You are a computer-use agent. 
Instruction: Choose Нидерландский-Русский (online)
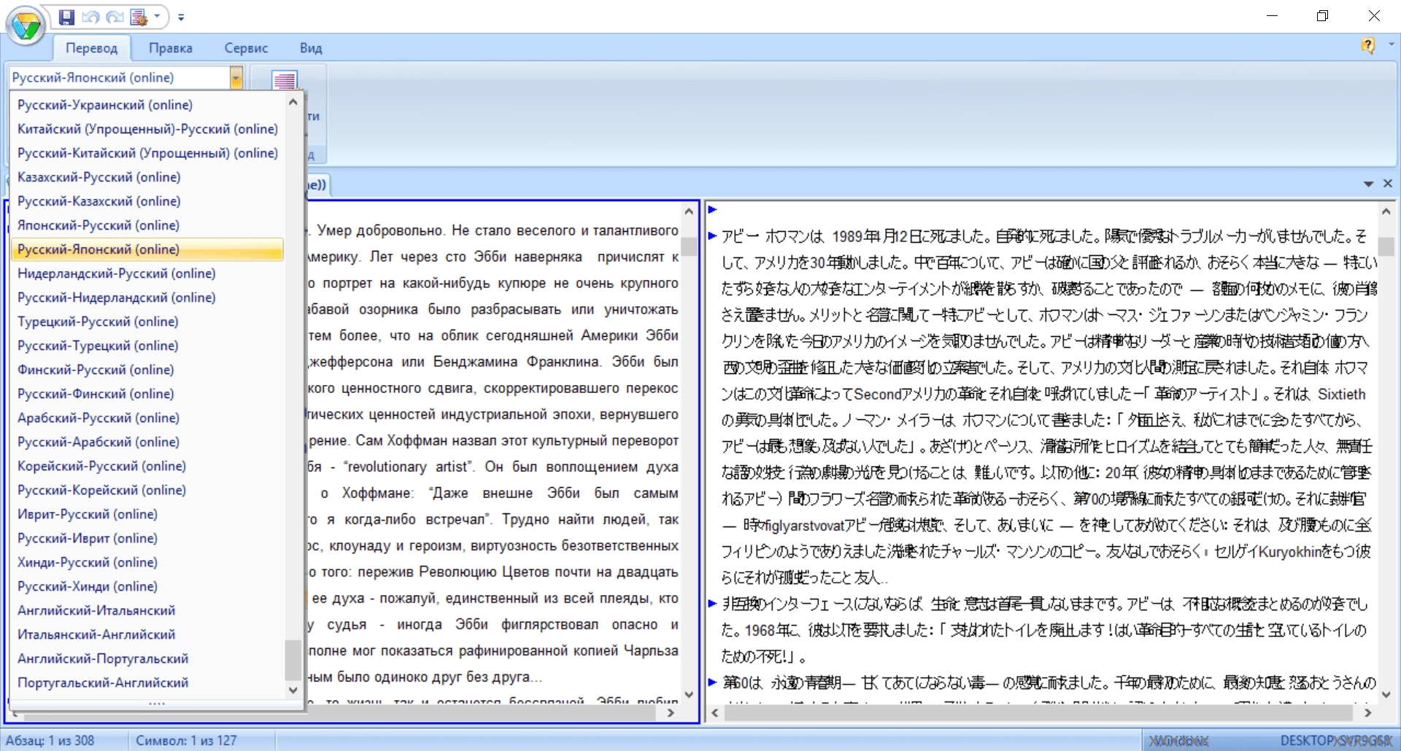pos(147,273)
